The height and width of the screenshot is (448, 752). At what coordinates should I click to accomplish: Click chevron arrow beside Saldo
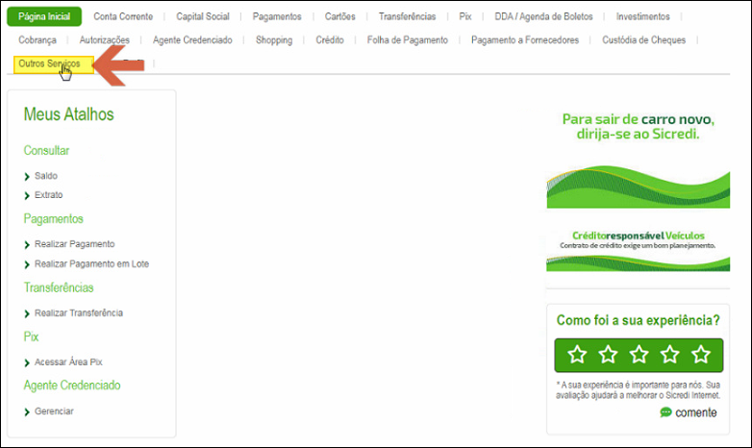coord(27,177)
